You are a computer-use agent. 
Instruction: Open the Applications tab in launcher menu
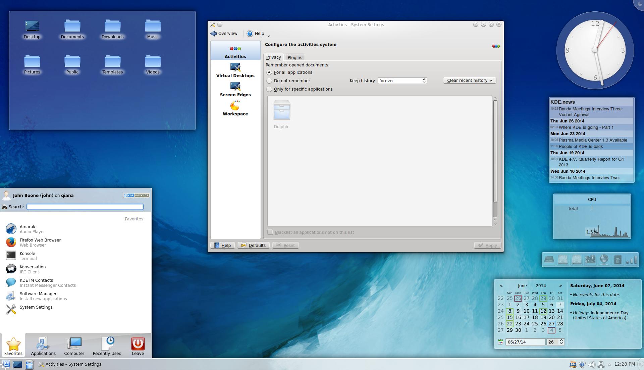click(x=43, y=346)
